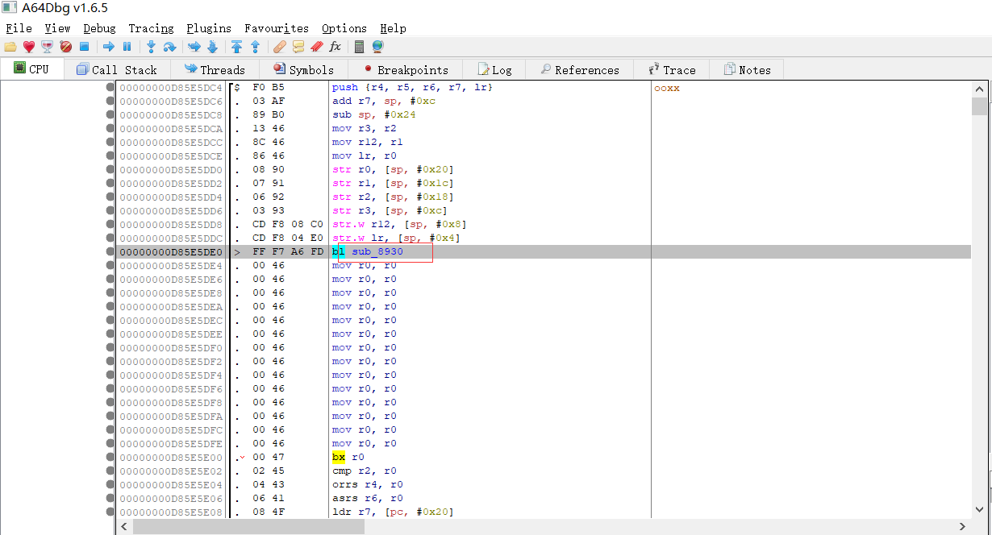Select the 'sub sp, #0x24' instruction
This screenshot has height=535, width=992.
click(x=374, y=115)
